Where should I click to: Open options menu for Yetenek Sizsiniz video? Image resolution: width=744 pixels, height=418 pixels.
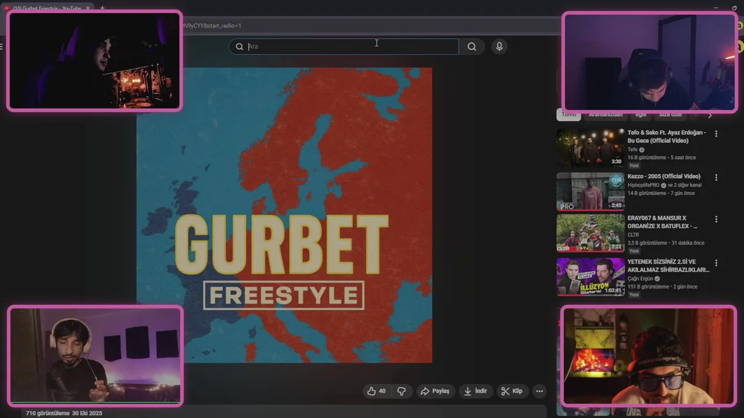tap(716, 263)
